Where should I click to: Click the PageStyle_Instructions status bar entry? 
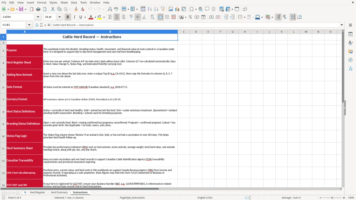pyautogui.click(x=132, y=198)
